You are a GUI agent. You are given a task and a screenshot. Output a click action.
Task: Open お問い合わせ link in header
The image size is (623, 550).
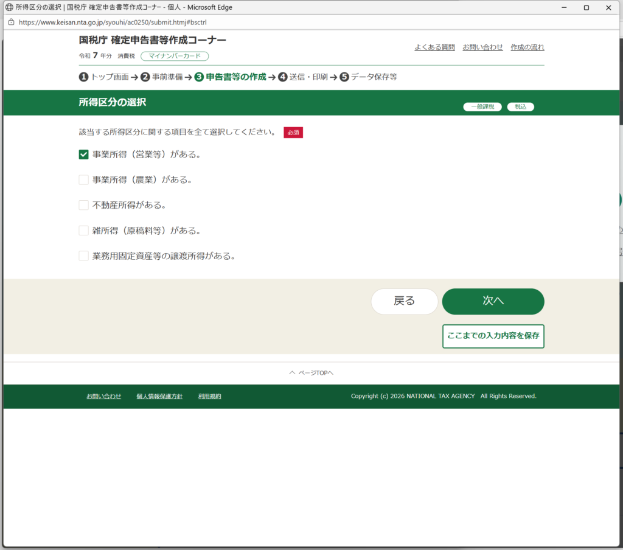[482, 47]
